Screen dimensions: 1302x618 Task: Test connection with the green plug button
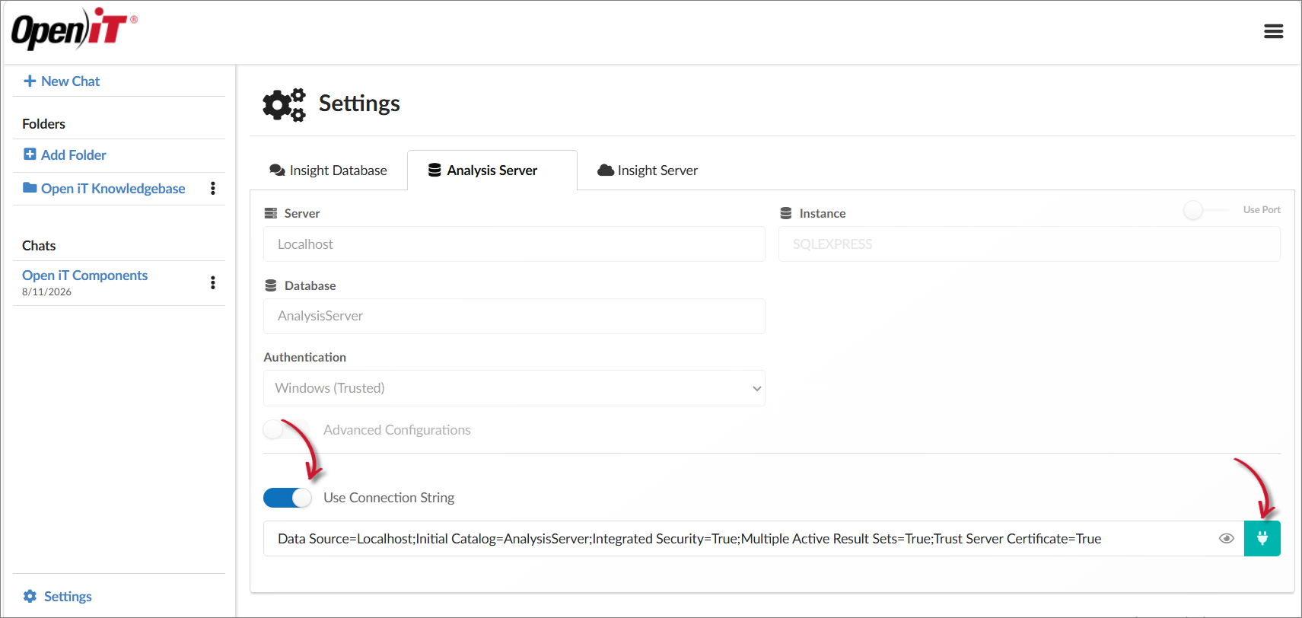1262,539
